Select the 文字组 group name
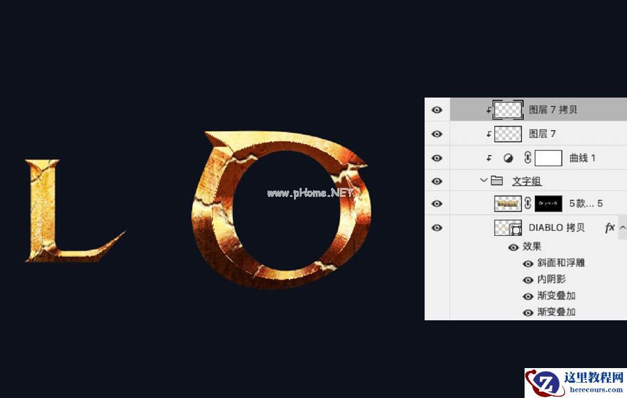Viewport: 627px width, 398px height. coord(527,181)
